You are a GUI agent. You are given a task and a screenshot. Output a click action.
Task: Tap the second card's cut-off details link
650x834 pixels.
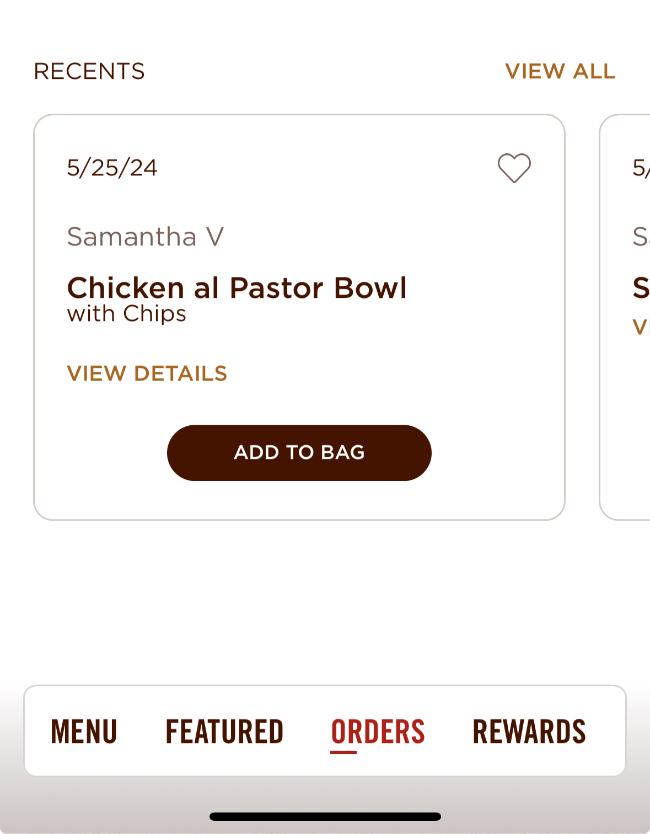[641, 327]
